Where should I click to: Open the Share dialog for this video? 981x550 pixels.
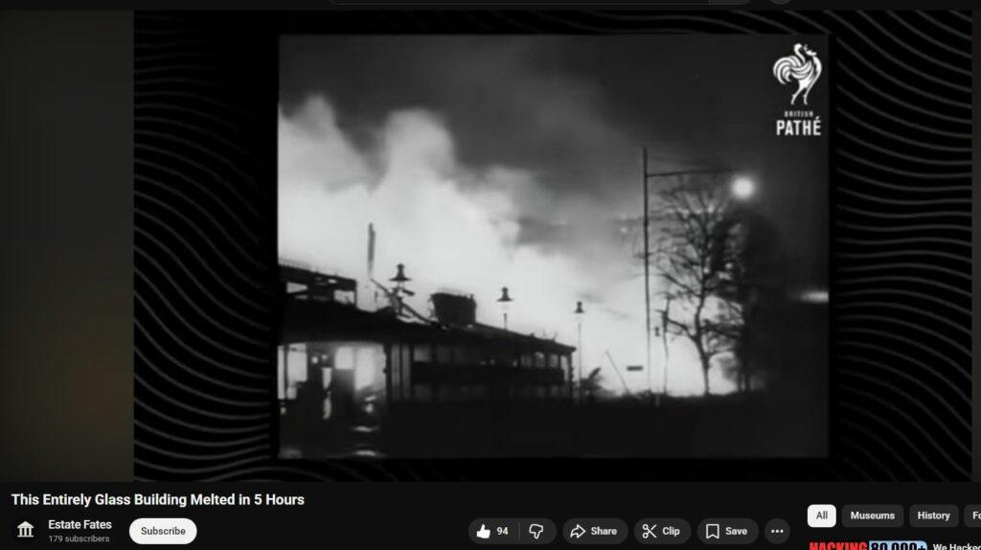[594, 531]
